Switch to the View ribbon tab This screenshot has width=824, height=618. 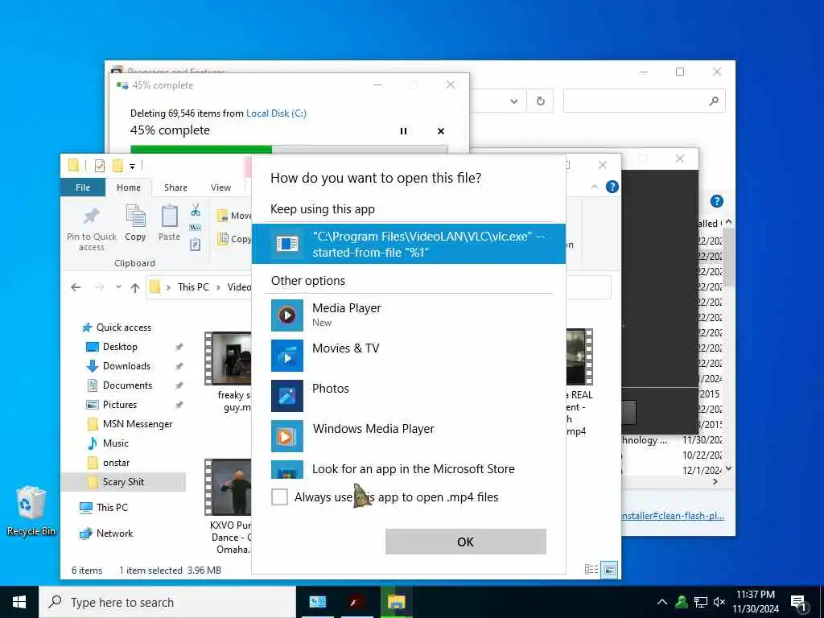click(220, 187)
